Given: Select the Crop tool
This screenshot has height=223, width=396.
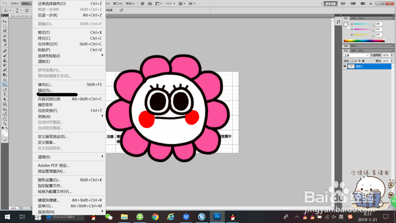Looking at the screenshot, I should [5, 41].
